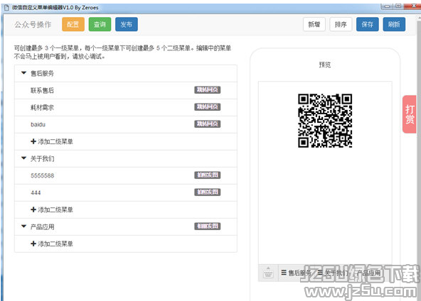Open 产品应用 in the preview bottom bar

pos(368,273)
